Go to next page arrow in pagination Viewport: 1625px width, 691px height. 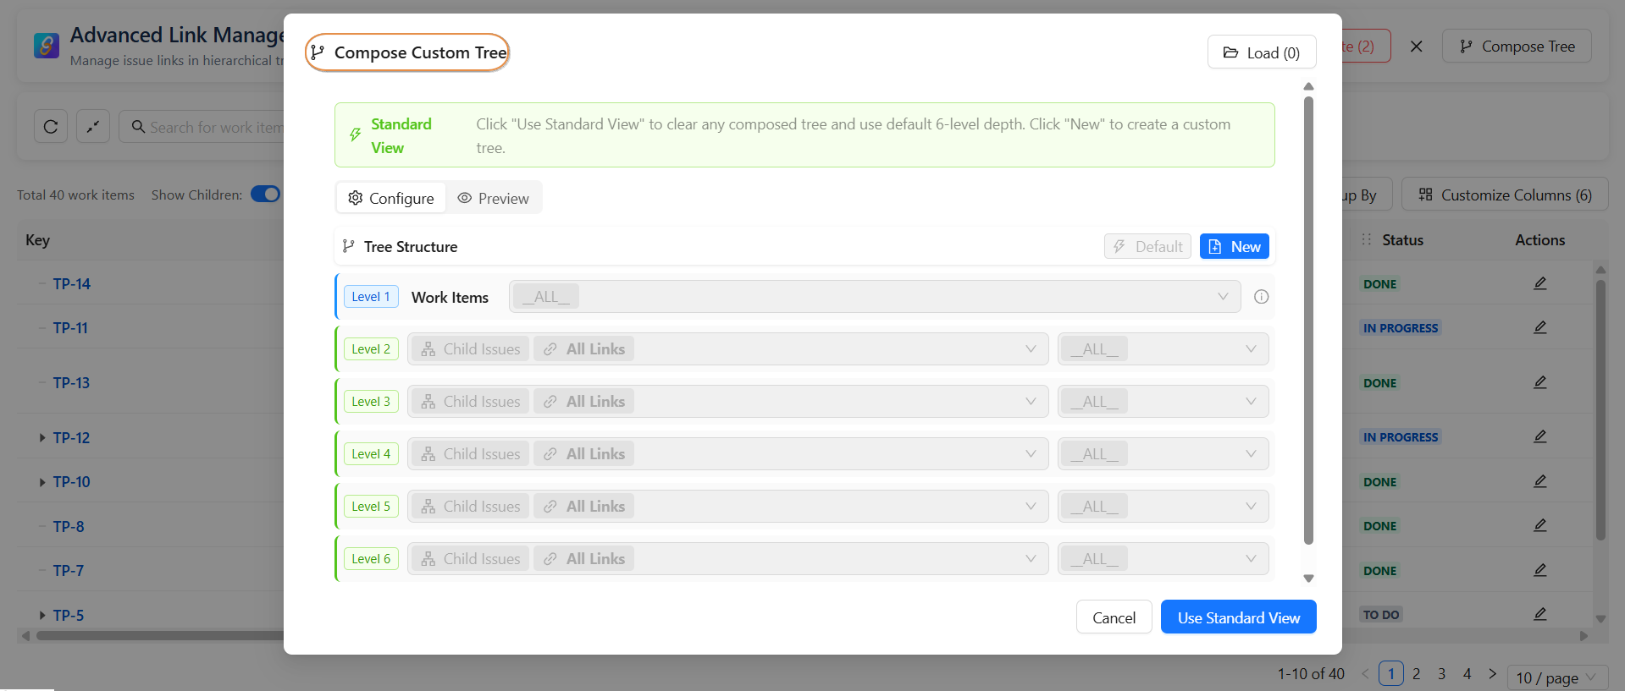click(x=1492, y=674)
